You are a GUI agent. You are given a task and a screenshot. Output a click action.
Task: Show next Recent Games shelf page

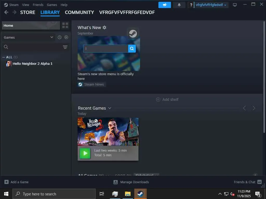point(254,108)
